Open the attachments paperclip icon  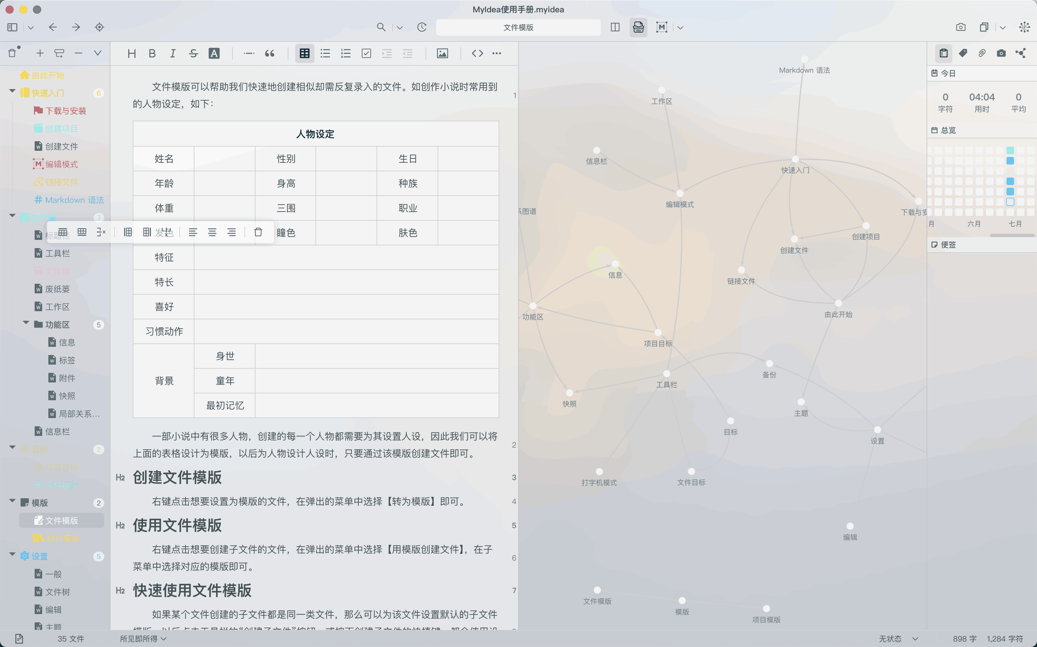[x=982, y=53]
